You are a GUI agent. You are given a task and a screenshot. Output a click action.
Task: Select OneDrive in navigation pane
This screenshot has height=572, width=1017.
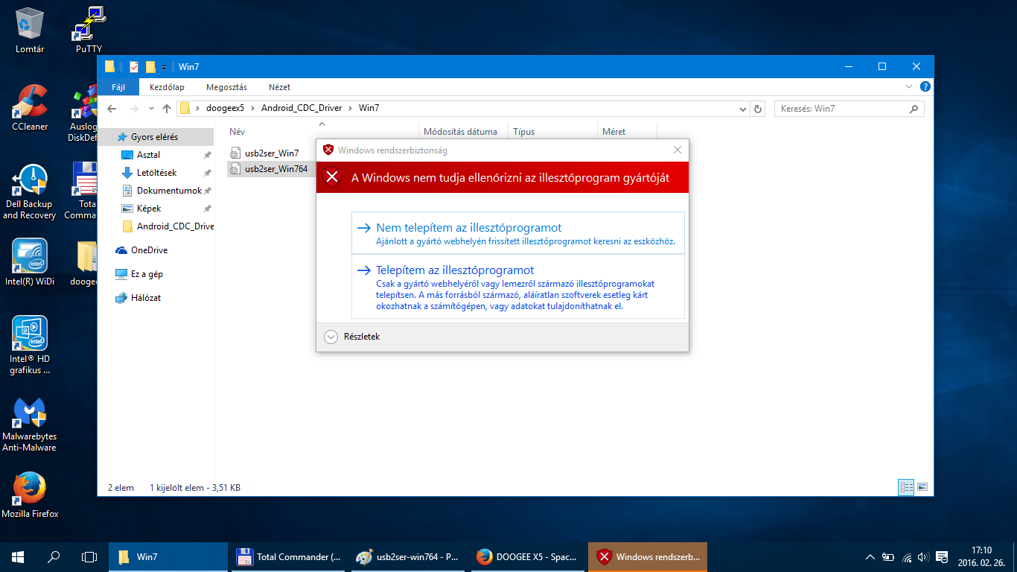pos(149,250)
